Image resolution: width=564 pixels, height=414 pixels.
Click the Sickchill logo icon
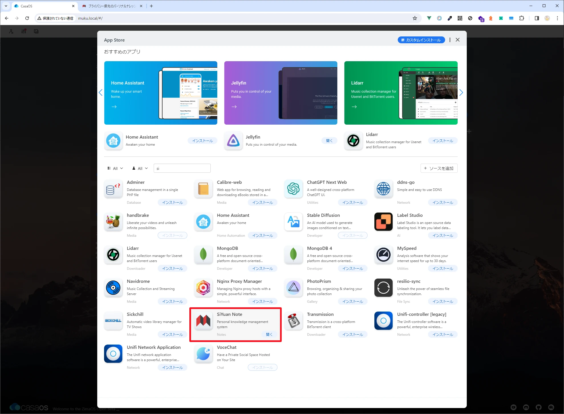tap(113, 321)
